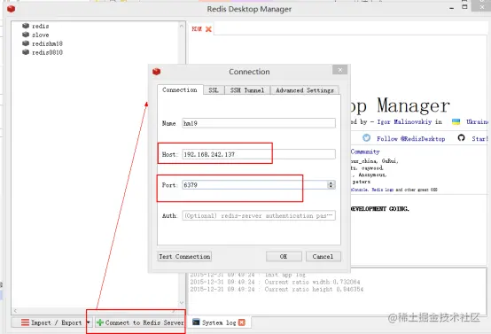491x334 pixels.
Task: Open the Igor Malinovskiy link
Action: pyautogui.click(x=404, y=121)
